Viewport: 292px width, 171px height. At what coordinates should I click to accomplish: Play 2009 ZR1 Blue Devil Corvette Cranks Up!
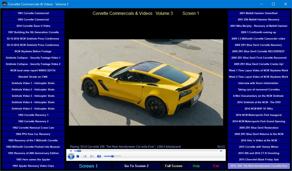[259, 64]
